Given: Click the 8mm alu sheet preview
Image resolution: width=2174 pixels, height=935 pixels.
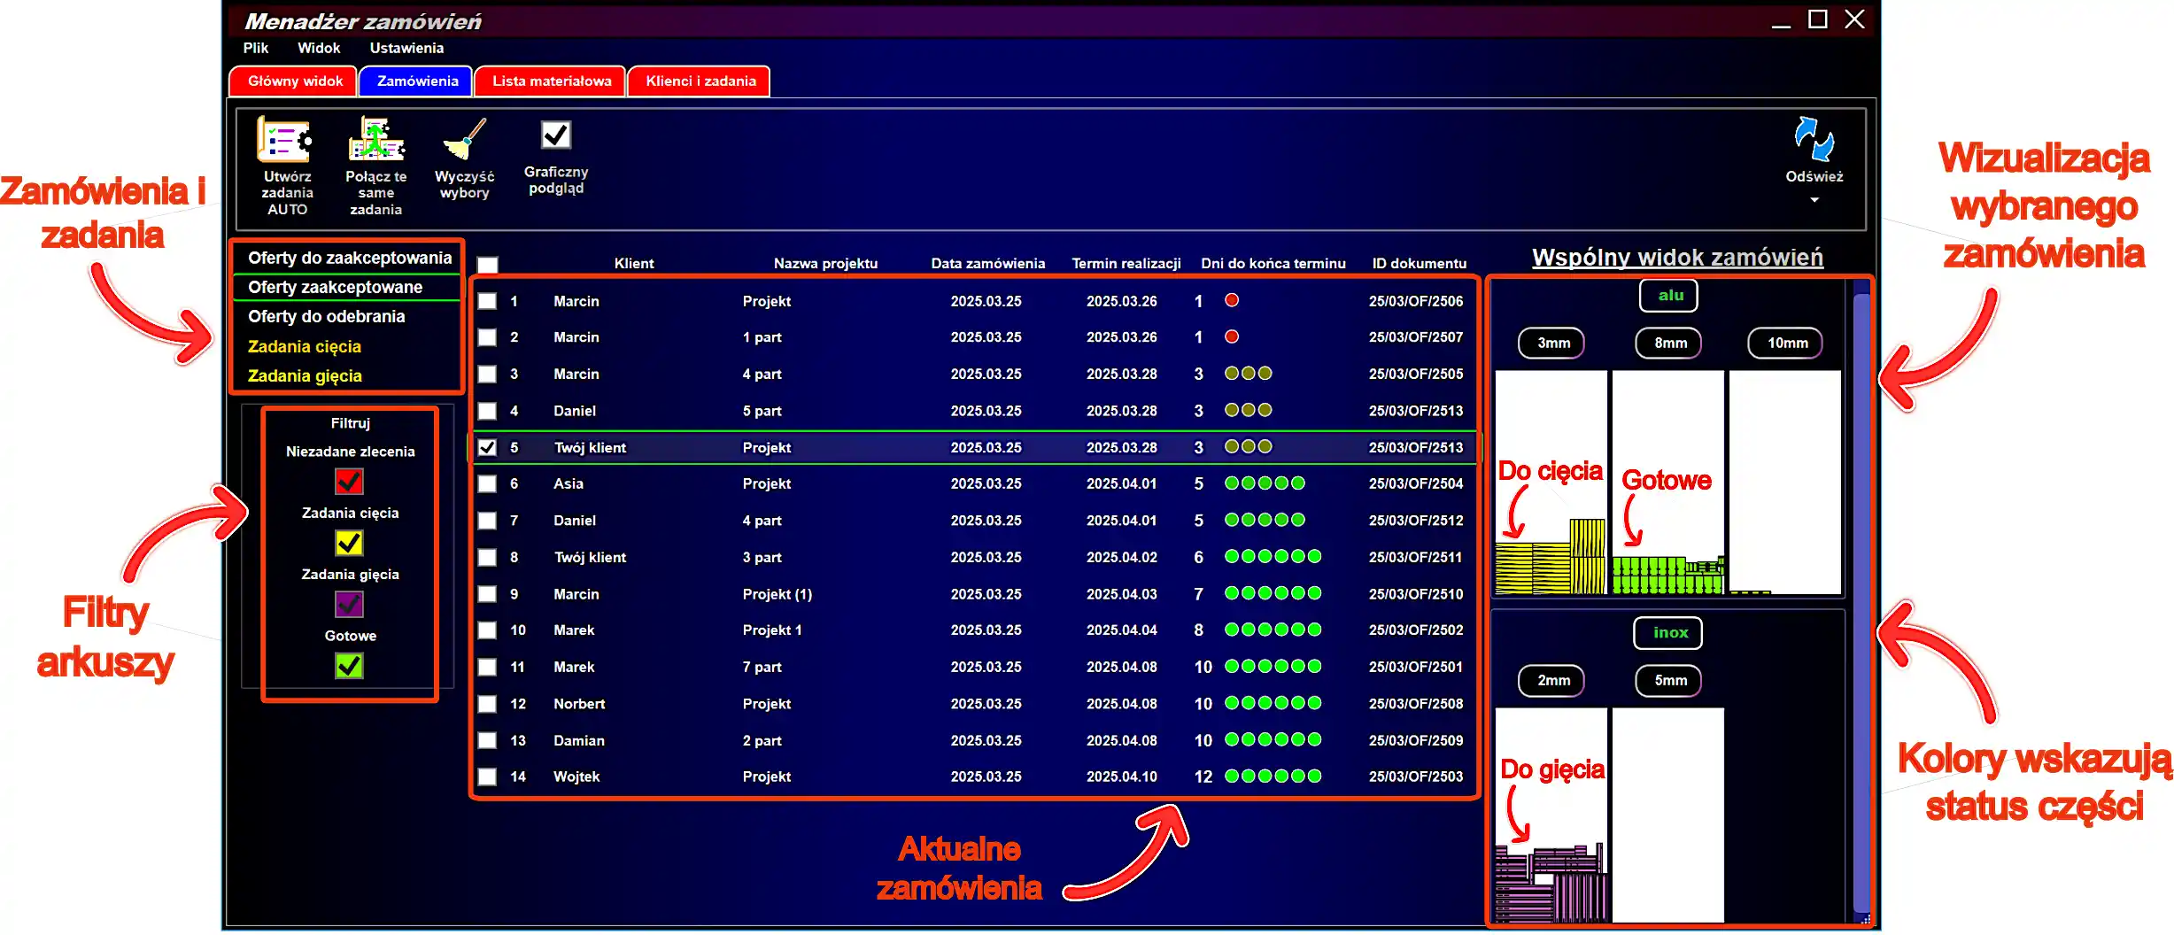Looking at the screenshot, I should 1667,483.
